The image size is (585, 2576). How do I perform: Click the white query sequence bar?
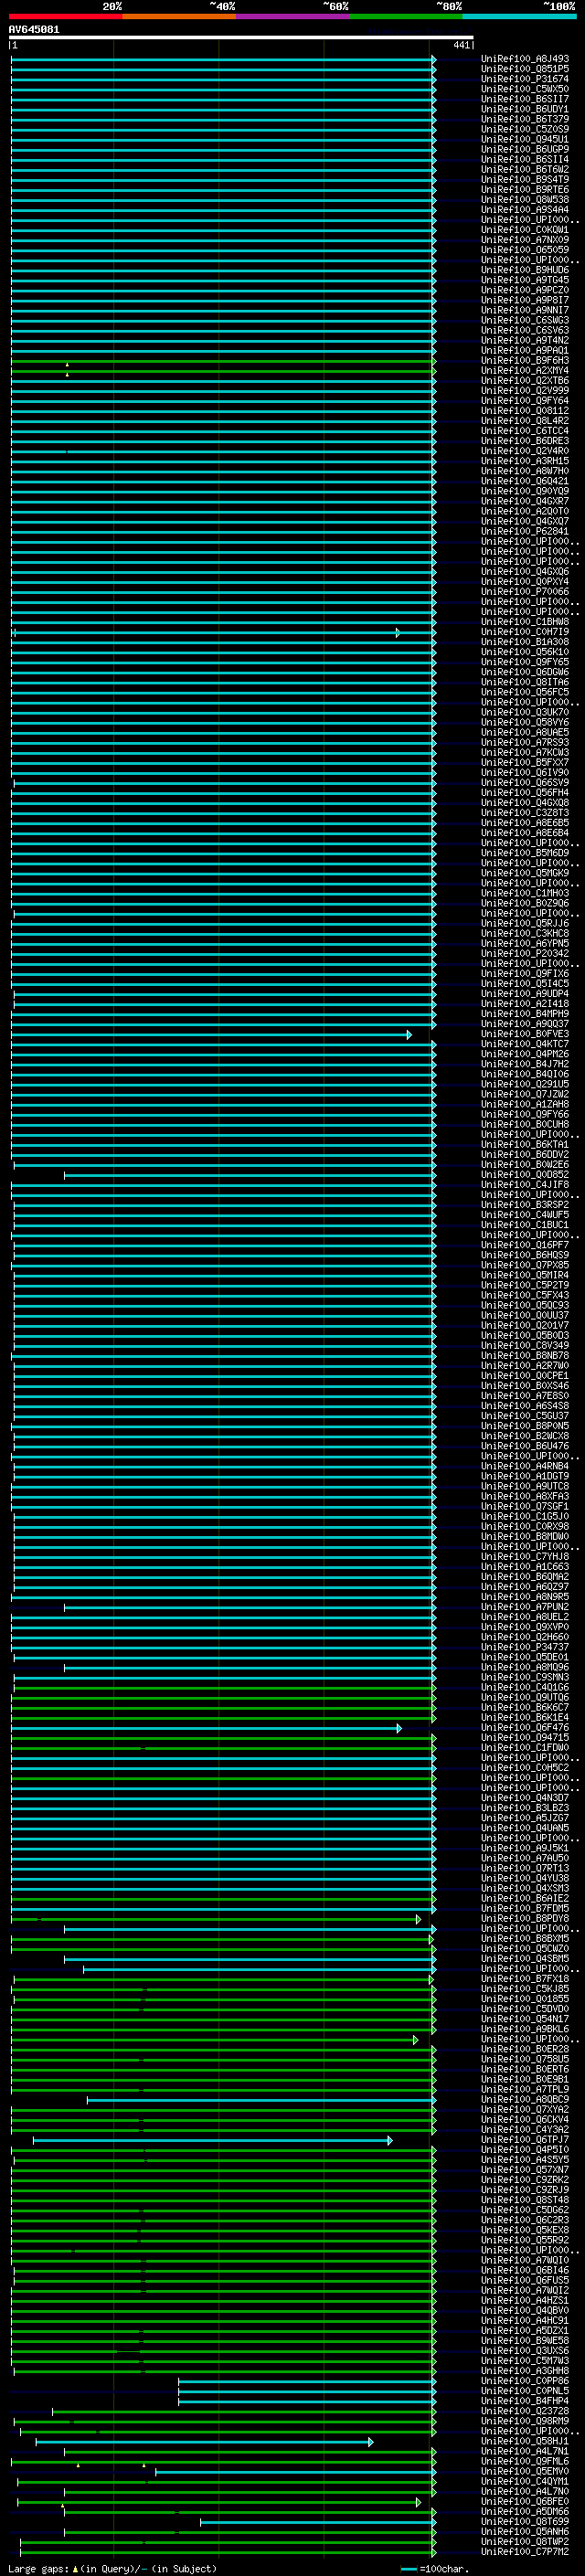(241, 37)
